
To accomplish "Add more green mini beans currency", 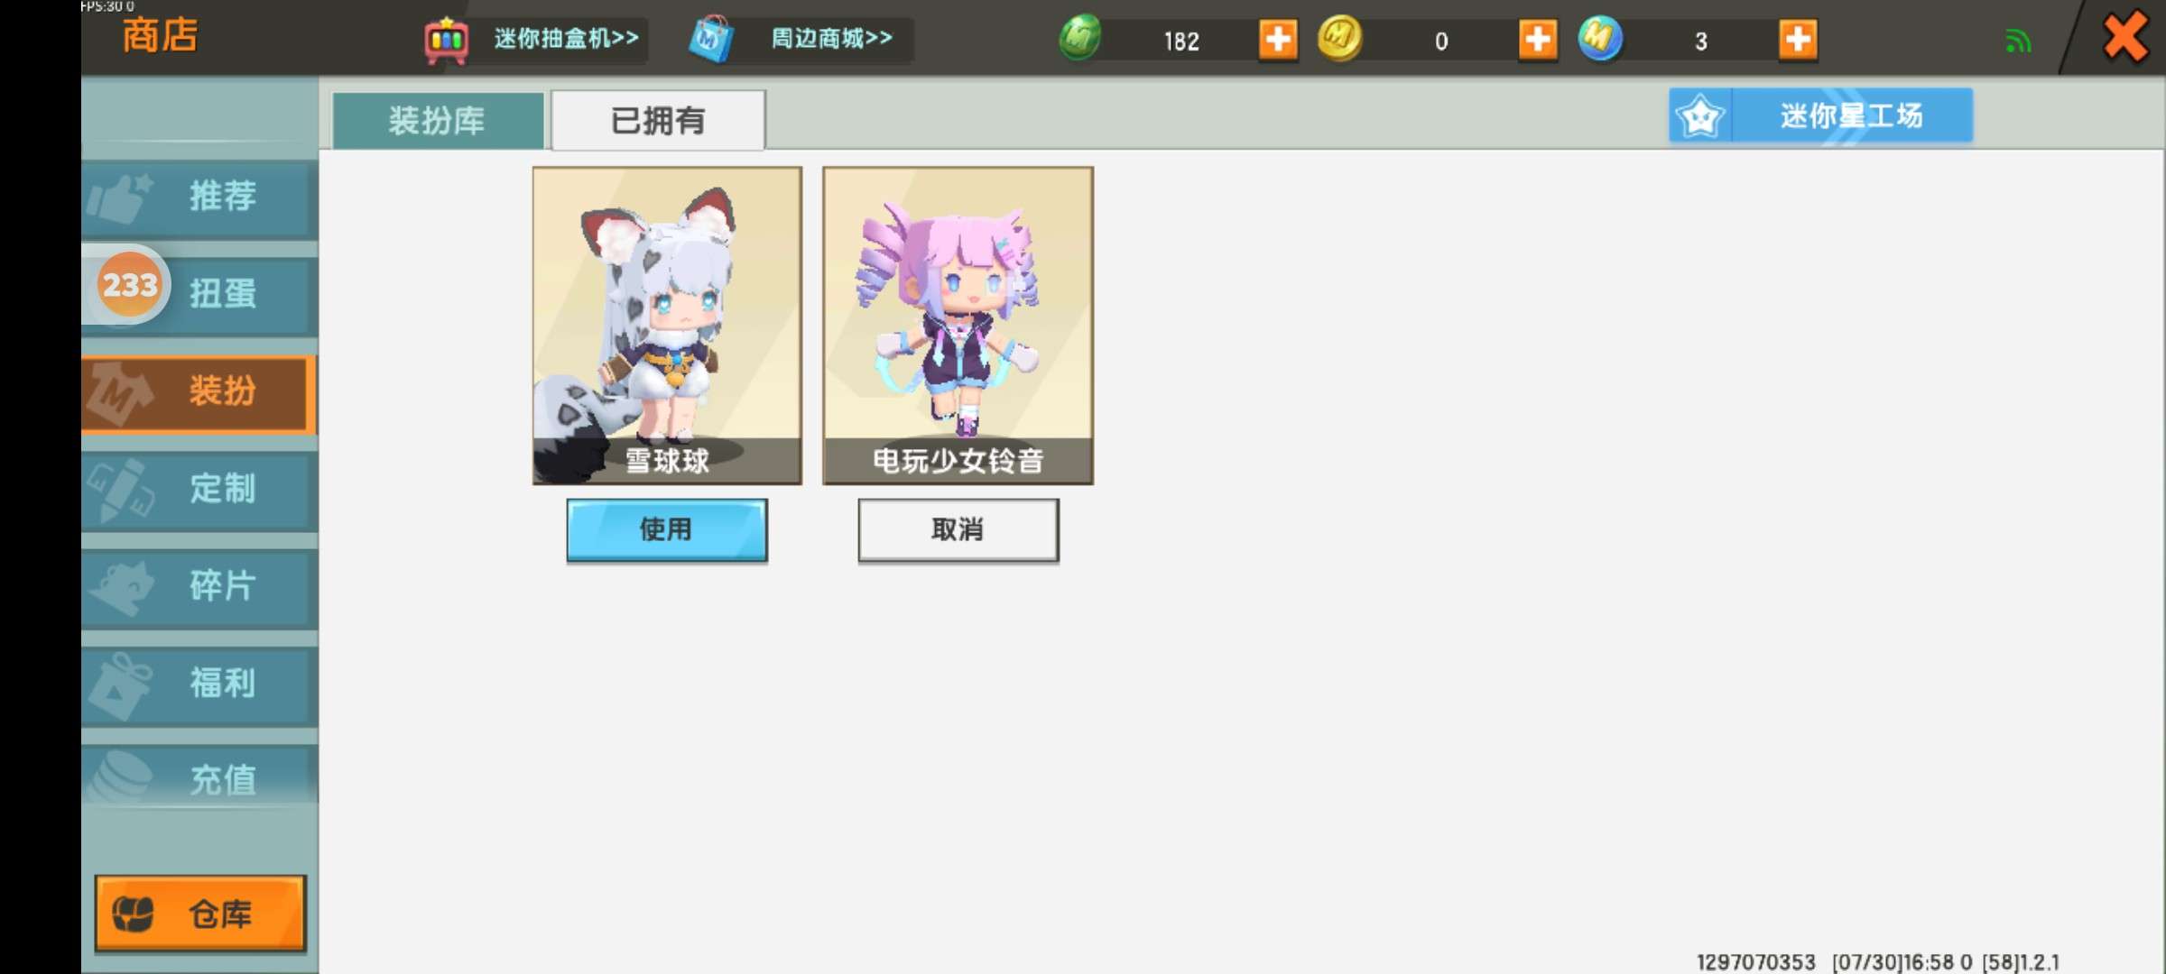I will (x=1277, y=40).
